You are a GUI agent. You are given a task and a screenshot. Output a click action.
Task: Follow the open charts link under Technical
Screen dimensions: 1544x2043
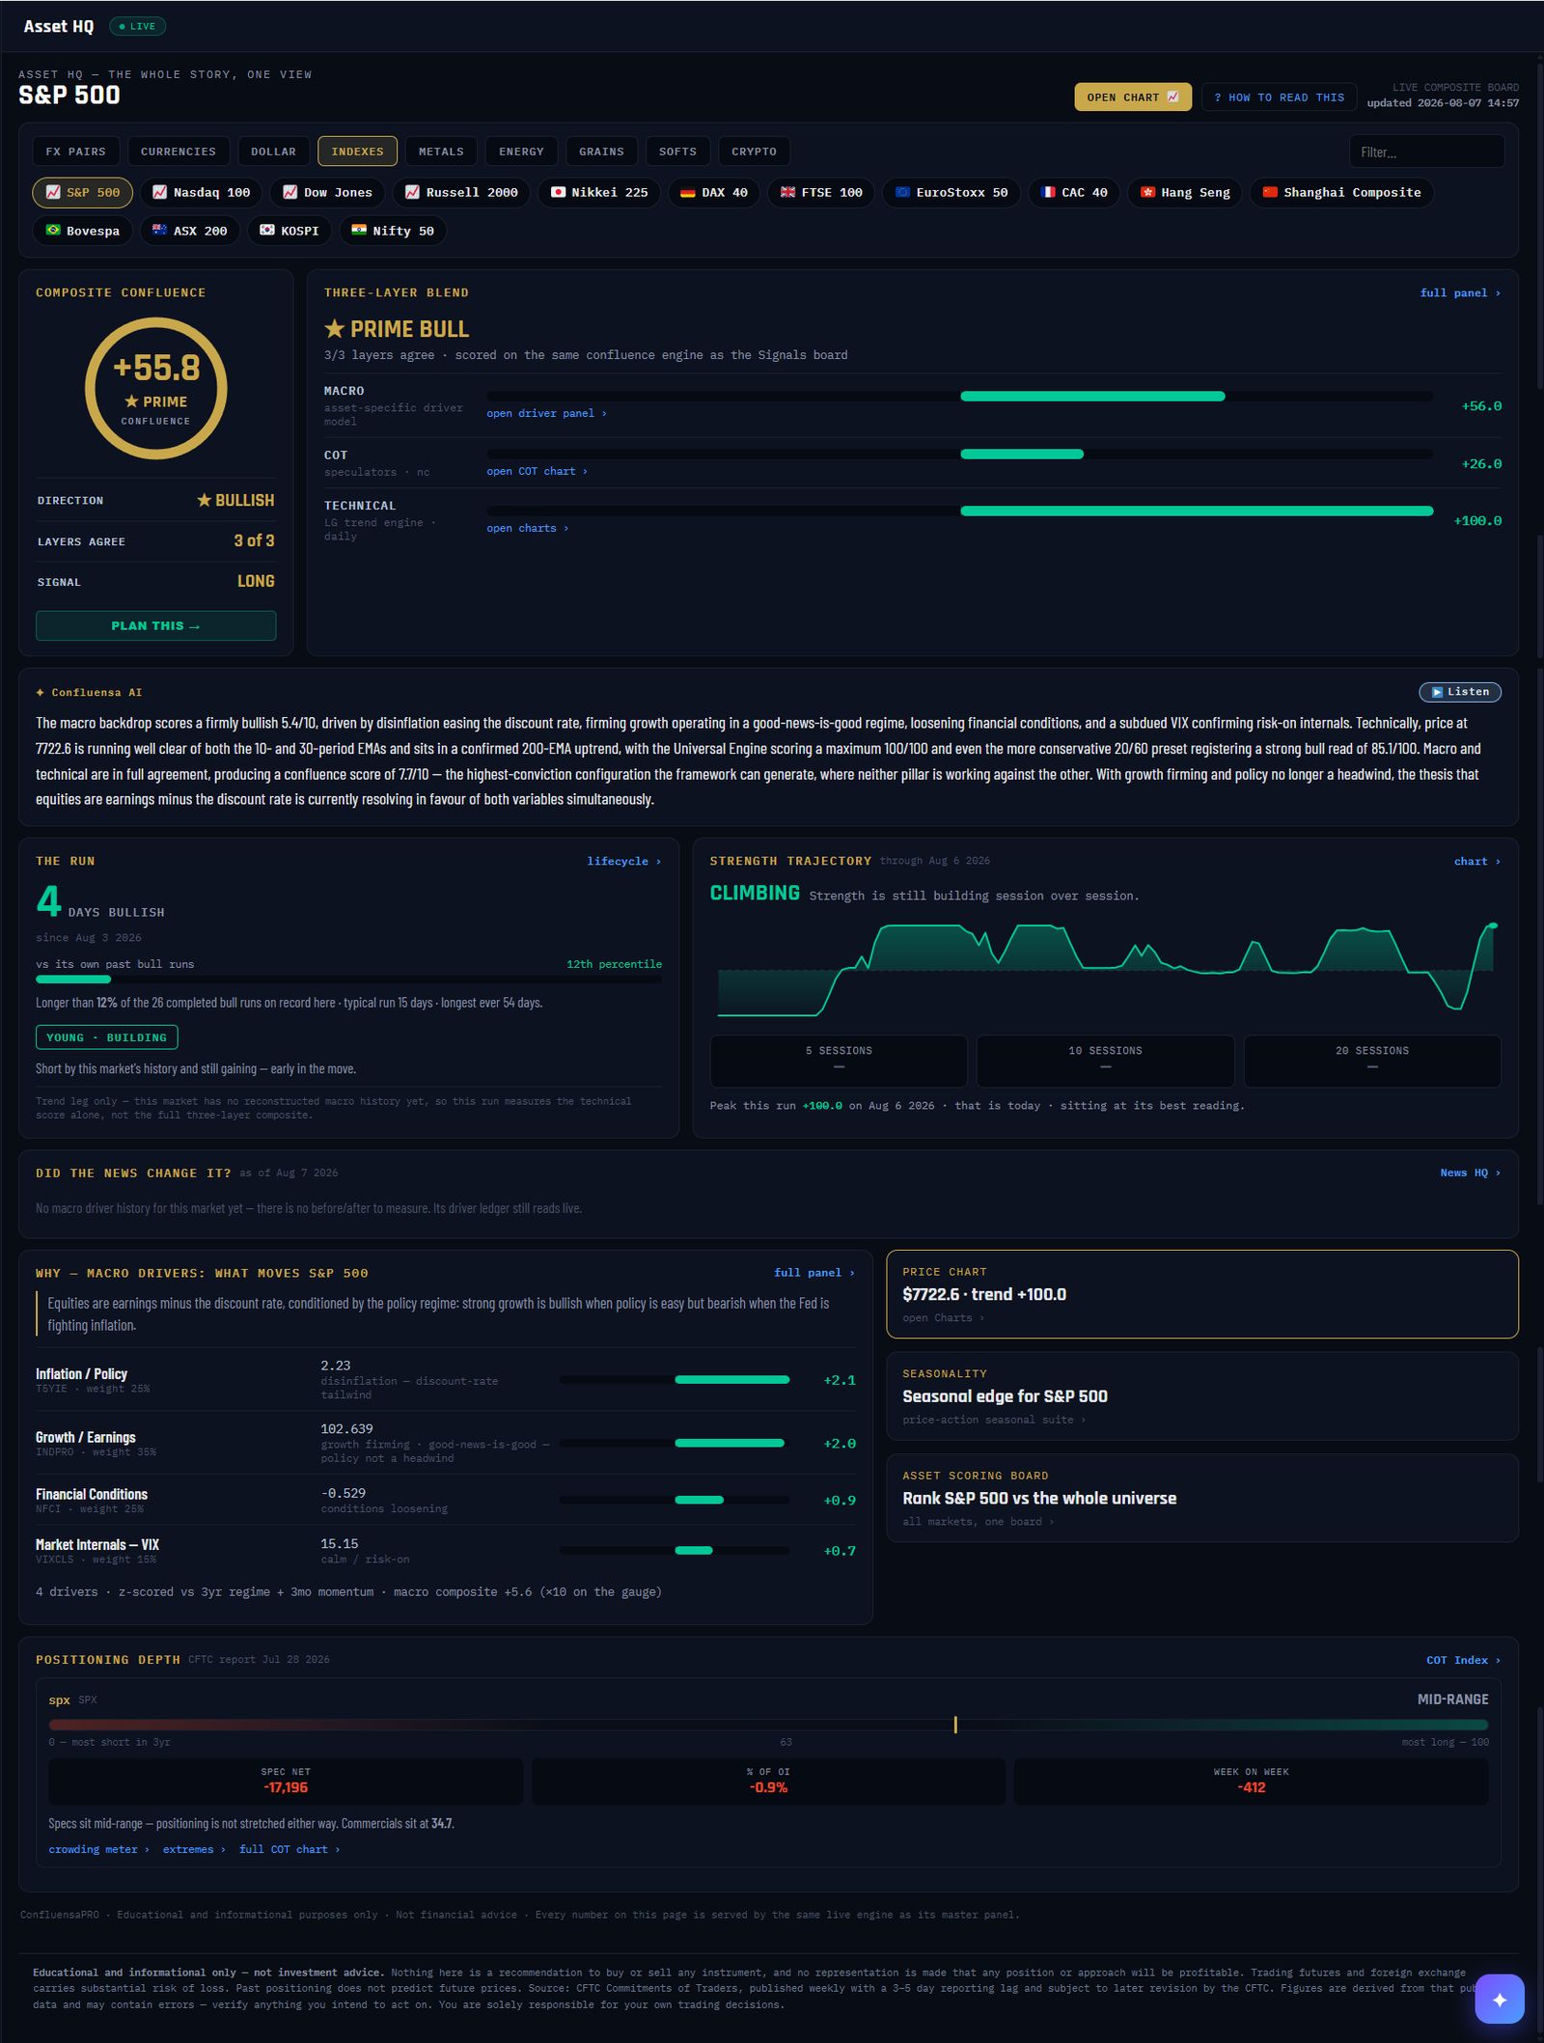527,528
